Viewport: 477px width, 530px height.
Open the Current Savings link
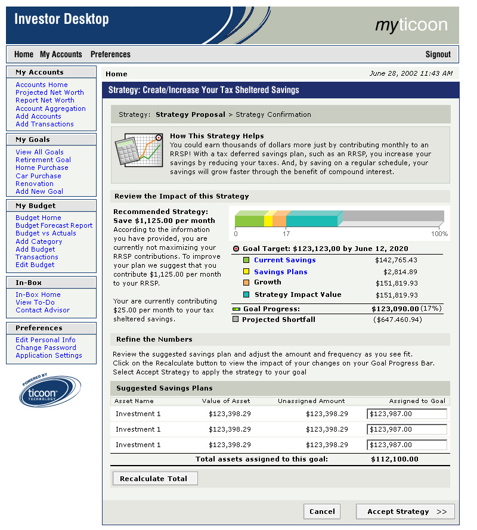[284, 261]
